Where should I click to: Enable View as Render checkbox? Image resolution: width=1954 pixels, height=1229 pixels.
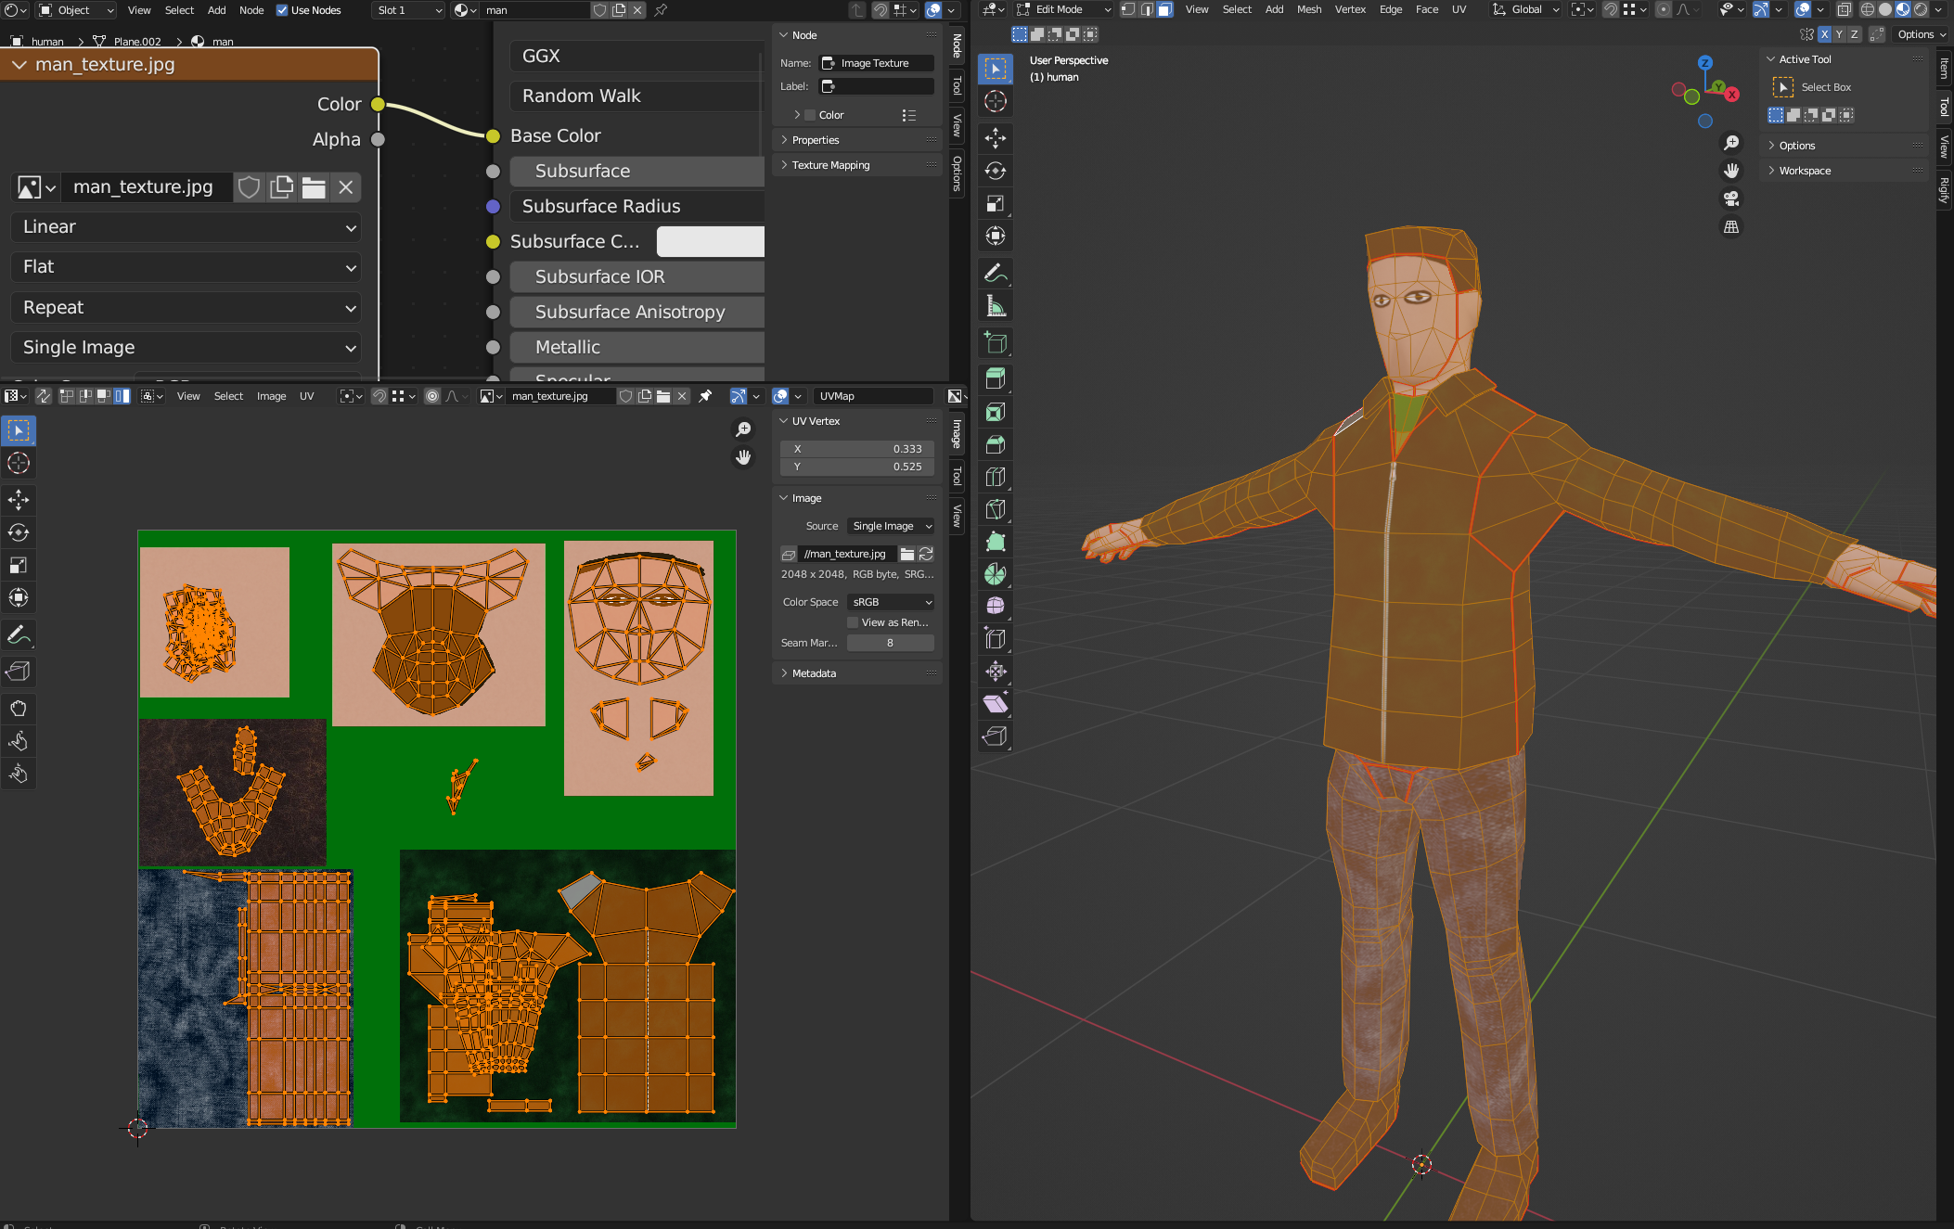pos(853,622)
